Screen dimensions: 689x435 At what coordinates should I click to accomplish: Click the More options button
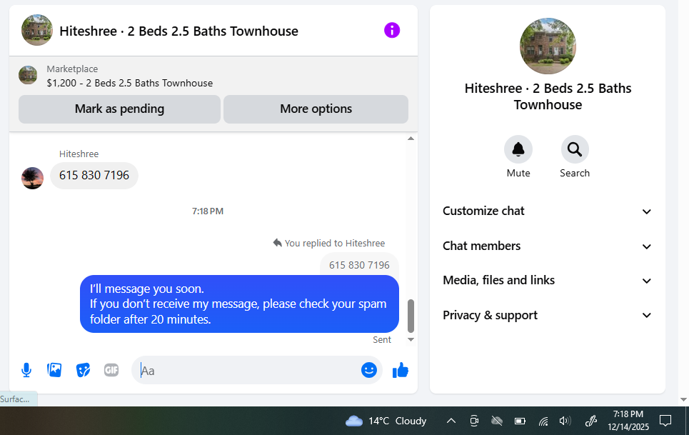316,109
